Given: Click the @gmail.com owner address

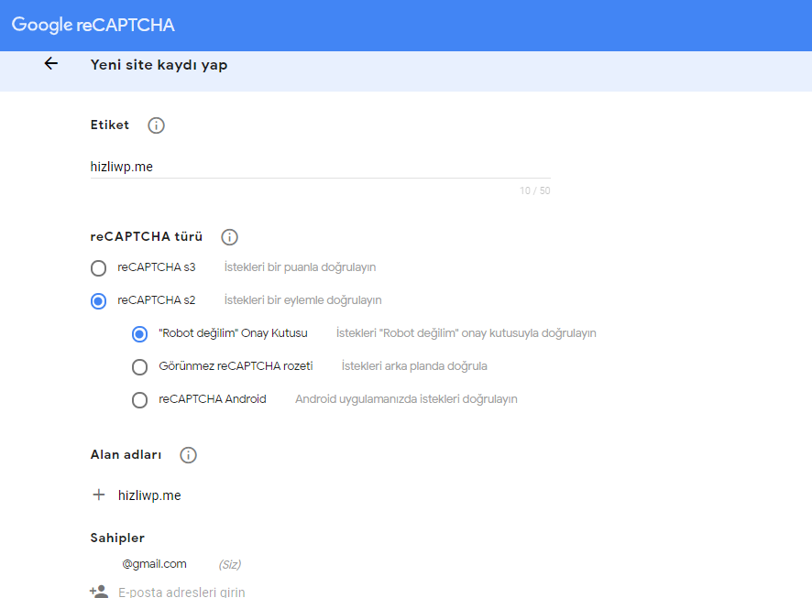Looking at the screenshot, I should (x=154, y=564).
